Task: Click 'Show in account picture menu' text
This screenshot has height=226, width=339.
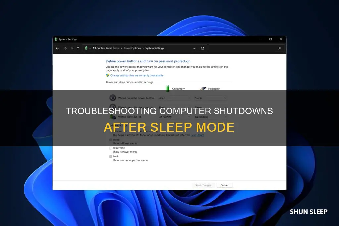Action: [130, 160]
